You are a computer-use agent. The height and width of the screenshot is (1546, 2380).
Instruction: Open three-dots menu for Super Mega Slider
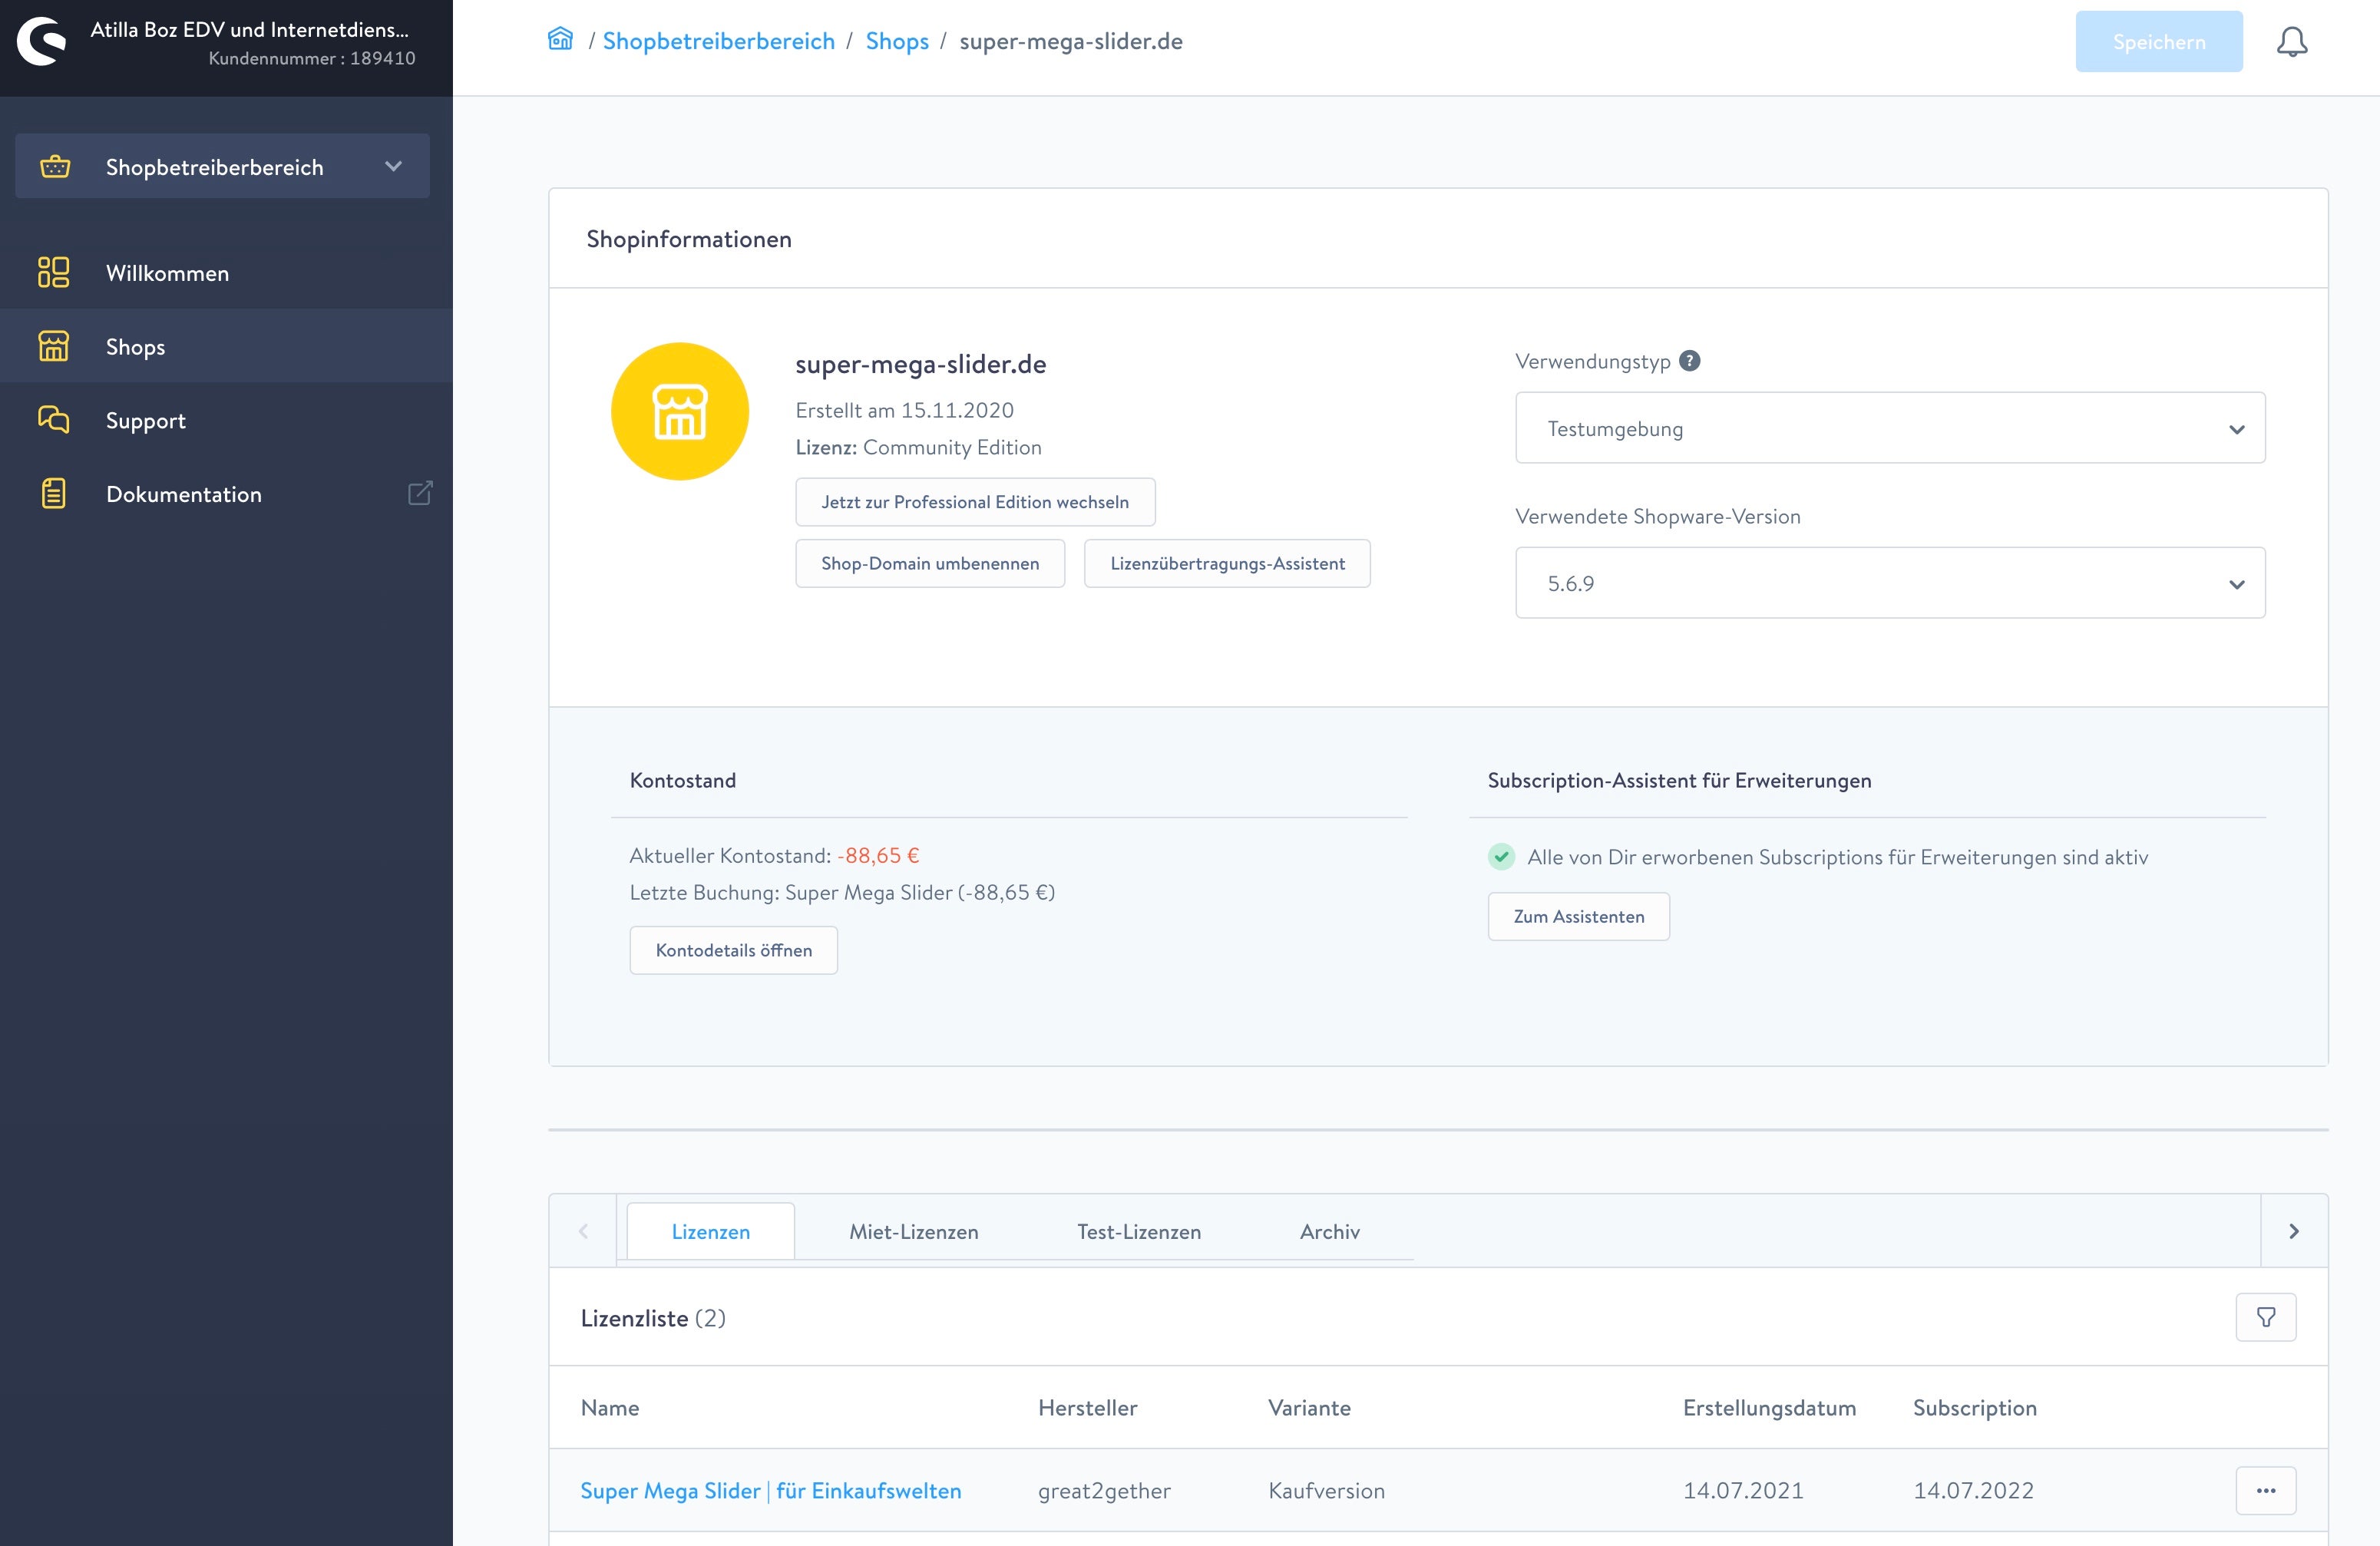coord(2265,1490)
